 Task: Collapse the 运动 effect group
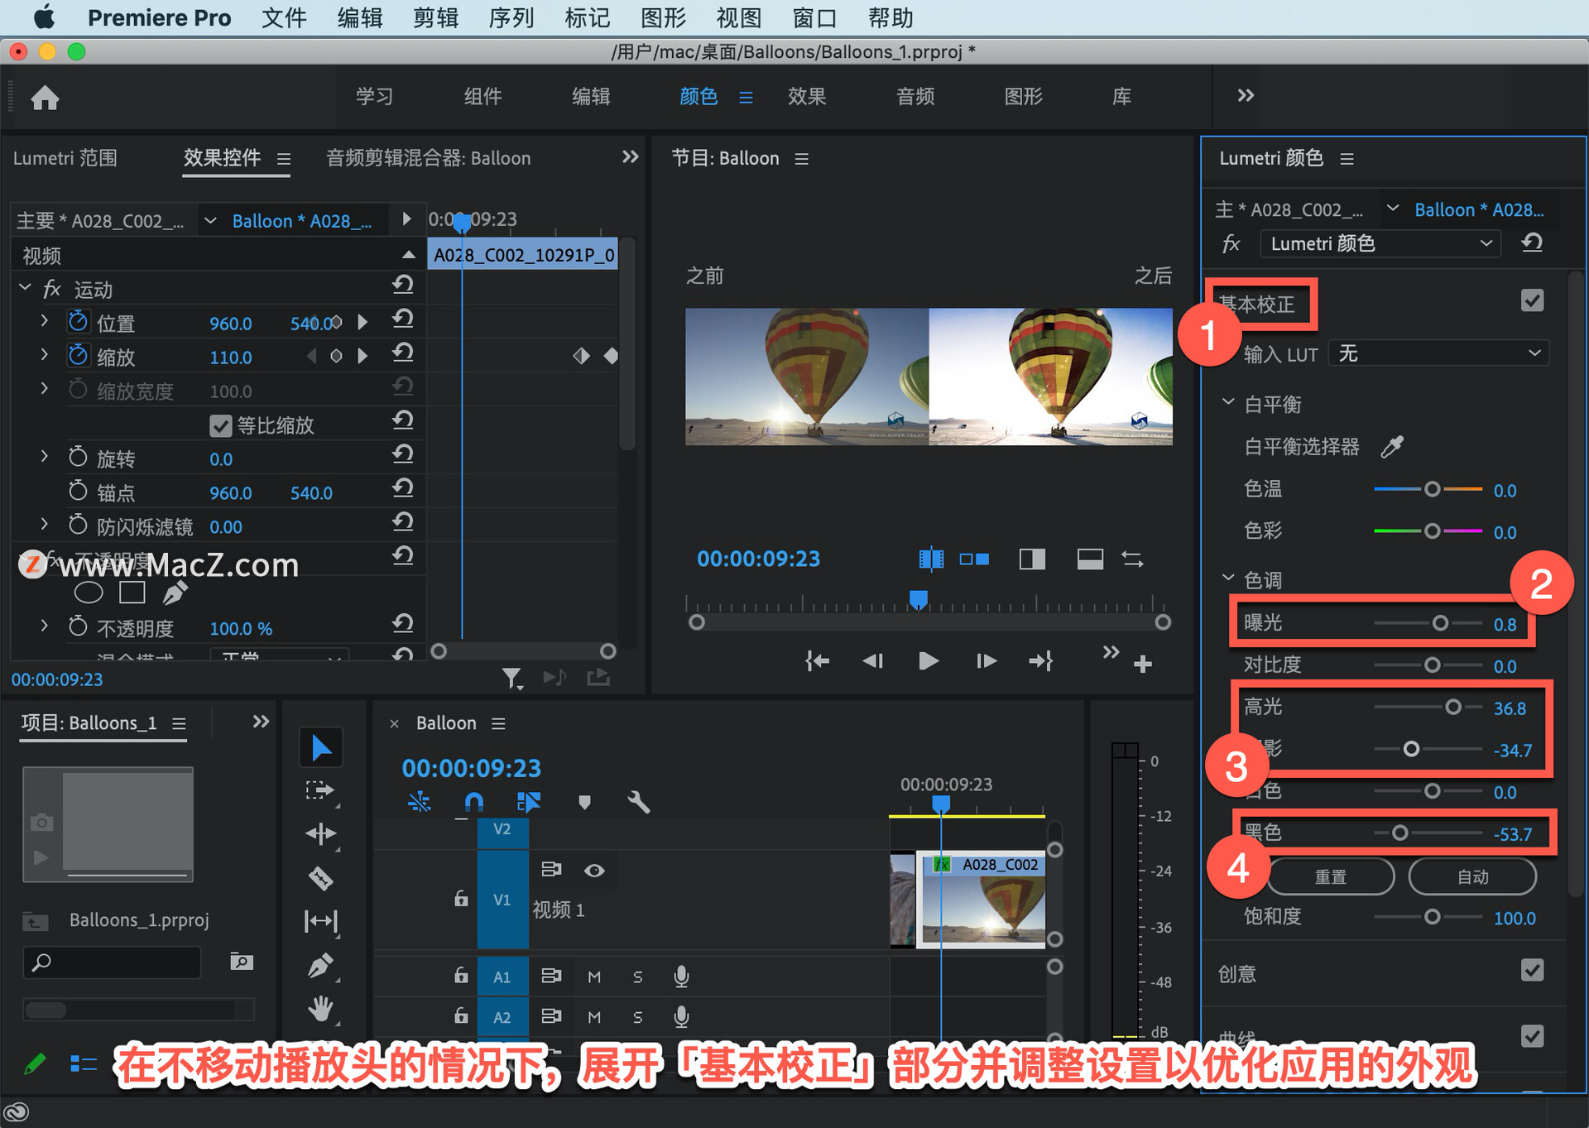tap(25, 287)
